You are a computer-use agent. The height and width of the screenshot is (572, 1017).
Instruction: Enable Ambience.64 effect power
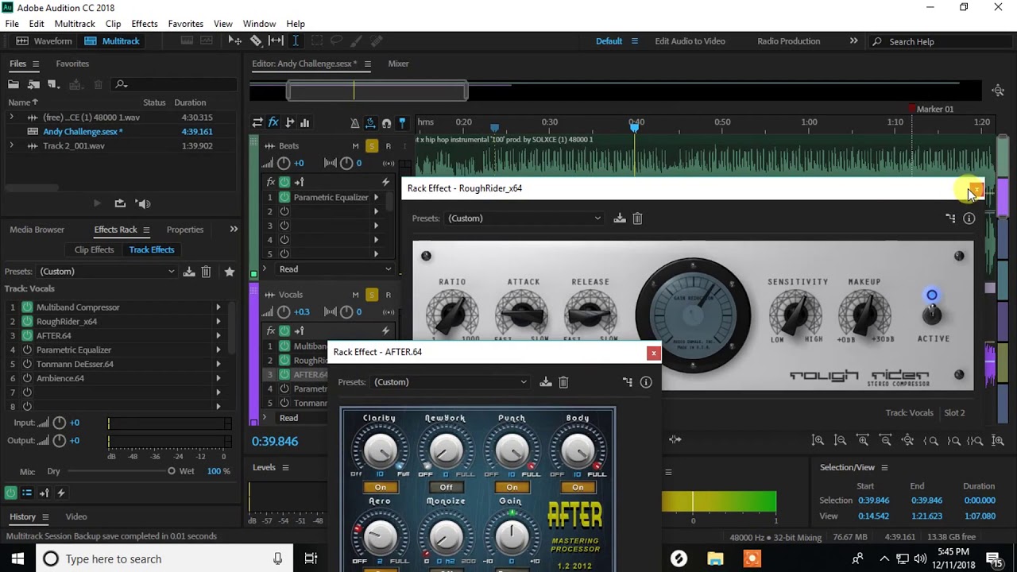27,379
